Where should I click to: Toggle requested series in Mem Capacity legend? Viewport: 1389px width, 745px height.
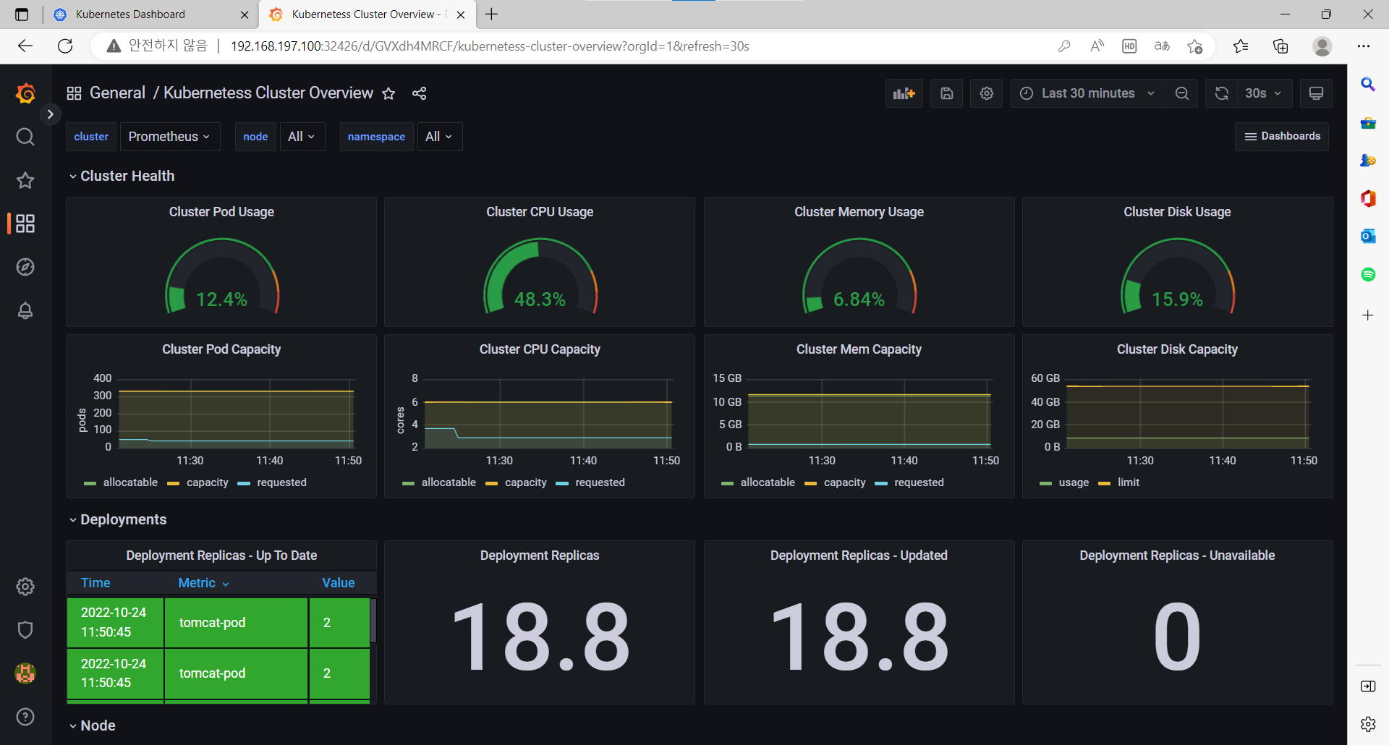(919, 482)
